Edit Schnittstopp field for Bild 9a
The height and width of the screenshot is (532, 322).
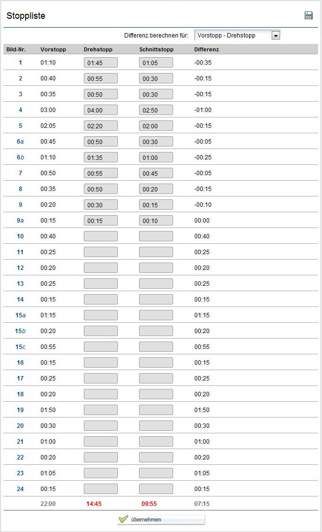[156, 221]
